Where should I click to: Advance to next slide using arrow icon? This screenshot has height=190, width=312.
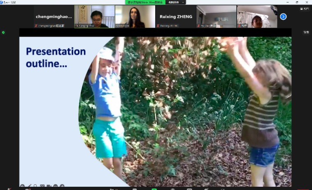(62, 186)
